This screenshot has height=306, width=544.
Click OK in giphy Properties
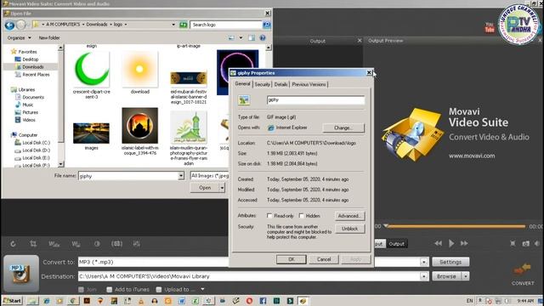[291, 259]
